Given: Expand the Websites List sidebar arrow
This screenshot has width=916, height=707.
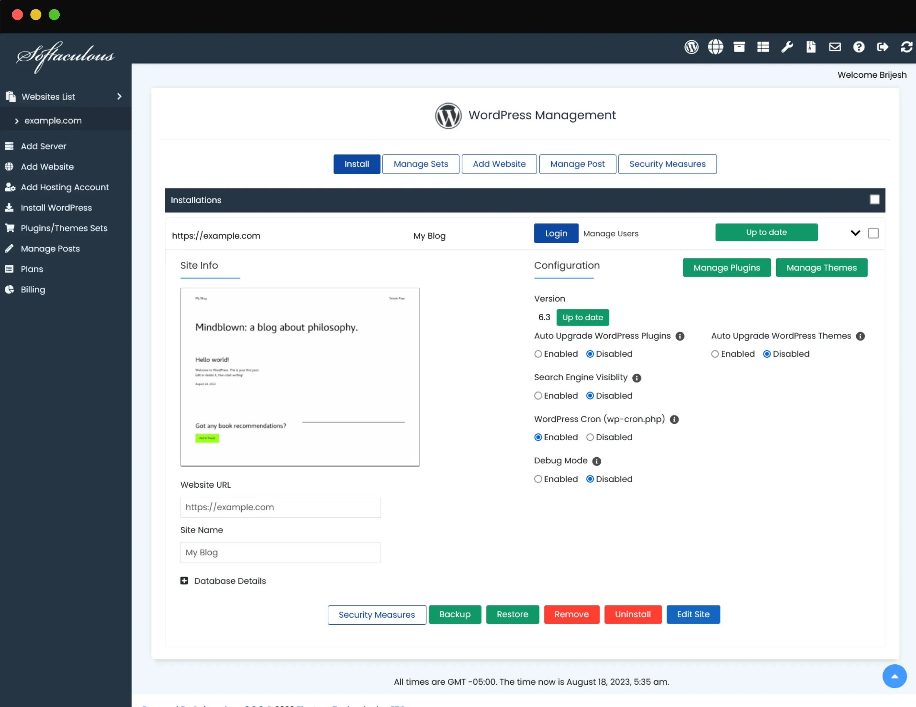Looking at the screenshot, I should coord(119,96).
